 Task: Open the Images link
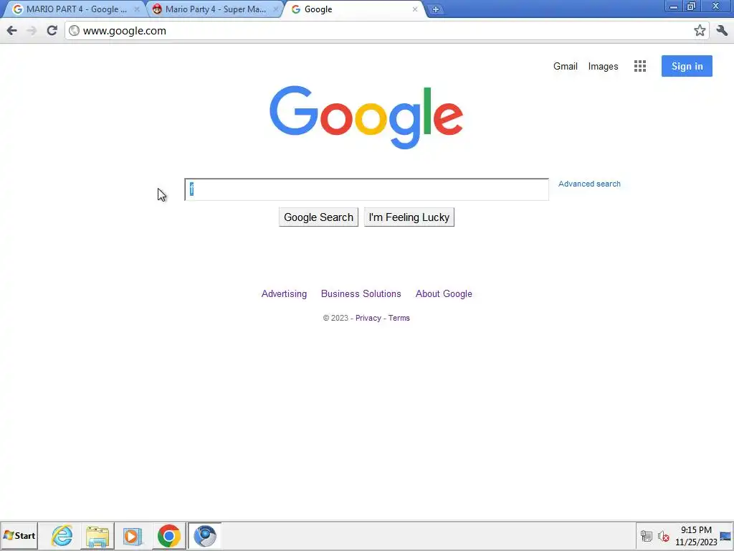tap(603, 67)
